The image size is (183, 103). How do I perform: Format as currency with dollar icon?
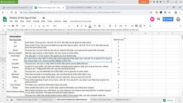tap(31, 26)
